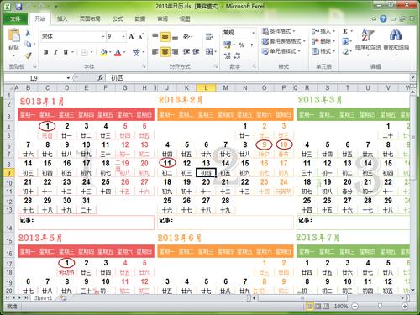Open the File tab

point(15,18)
